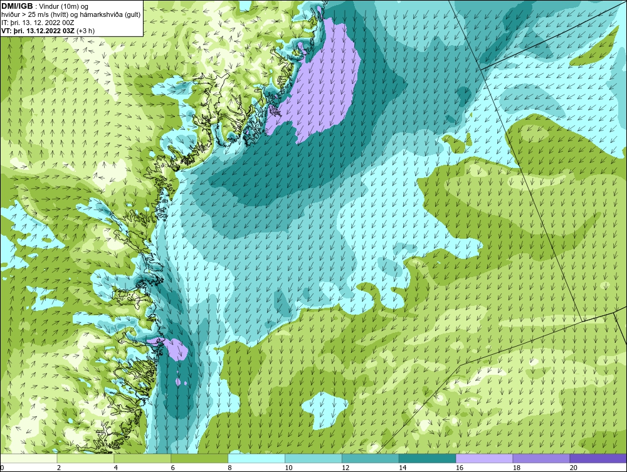
Task: Click the 10–12 m/s turquoise swatch
Action: pos(313,458)
